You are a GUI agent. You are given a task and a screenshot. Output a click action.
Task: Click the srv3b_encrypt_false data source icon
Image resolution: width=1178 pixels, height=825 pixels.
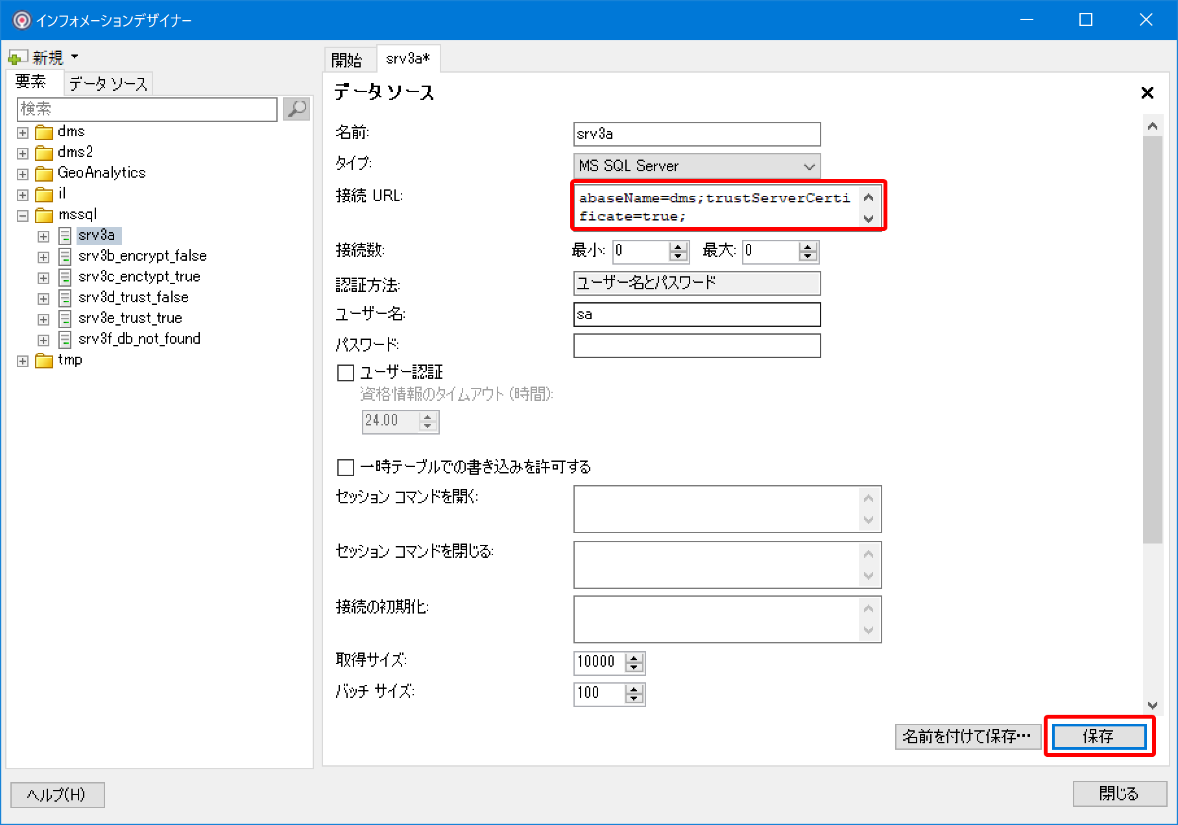(65, 257)
